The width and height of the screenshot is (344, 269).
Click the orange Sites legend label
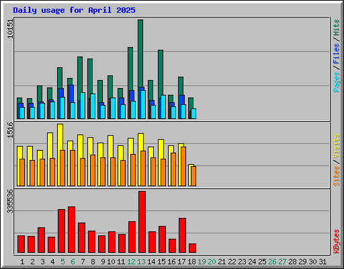tap(336, 176)
